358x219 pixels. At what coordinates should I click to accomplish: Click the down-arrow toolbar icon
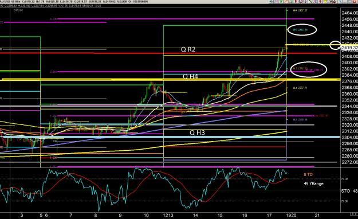coord(305,2)
